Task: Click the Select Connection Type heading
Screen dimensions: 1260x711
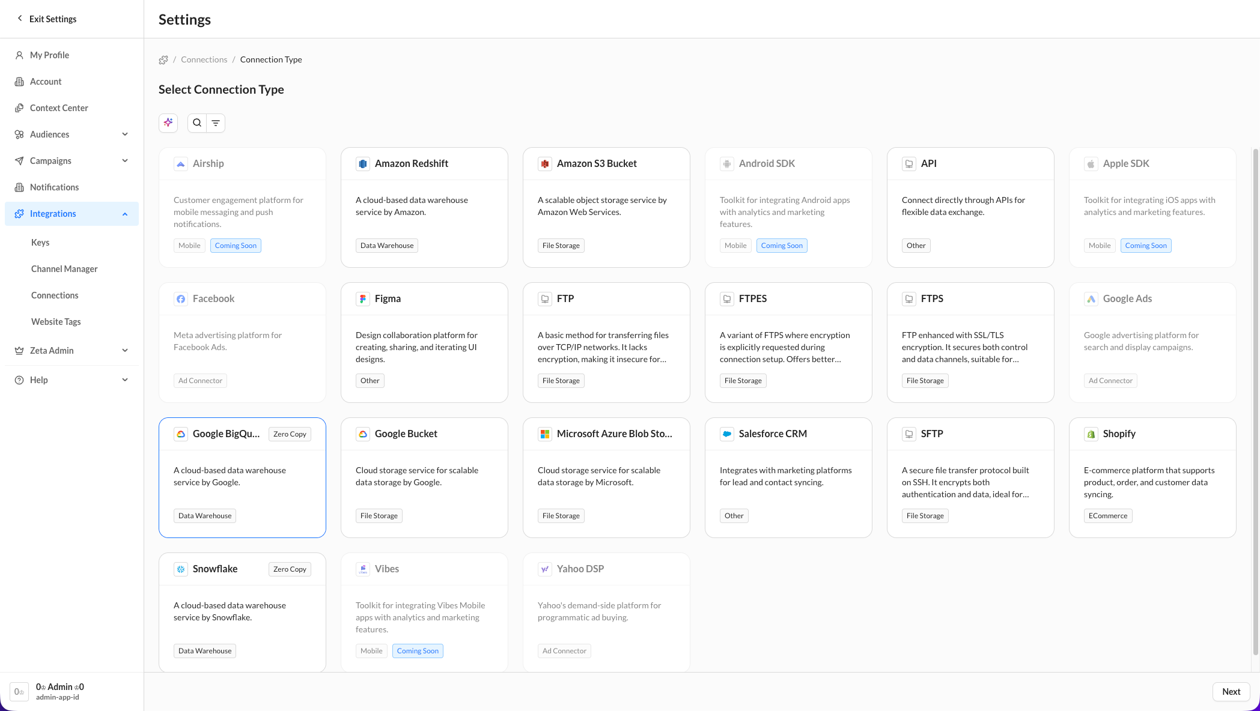Action: [x=221, y=90]
